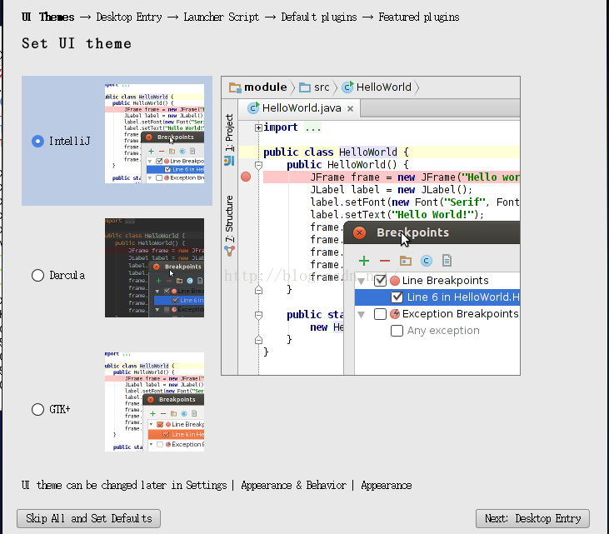This screenshot has width=609, height=534.
Task: Toggle the Exception Breakpoints checkbox
Action: pyautogui.click(x=380, y=314)
